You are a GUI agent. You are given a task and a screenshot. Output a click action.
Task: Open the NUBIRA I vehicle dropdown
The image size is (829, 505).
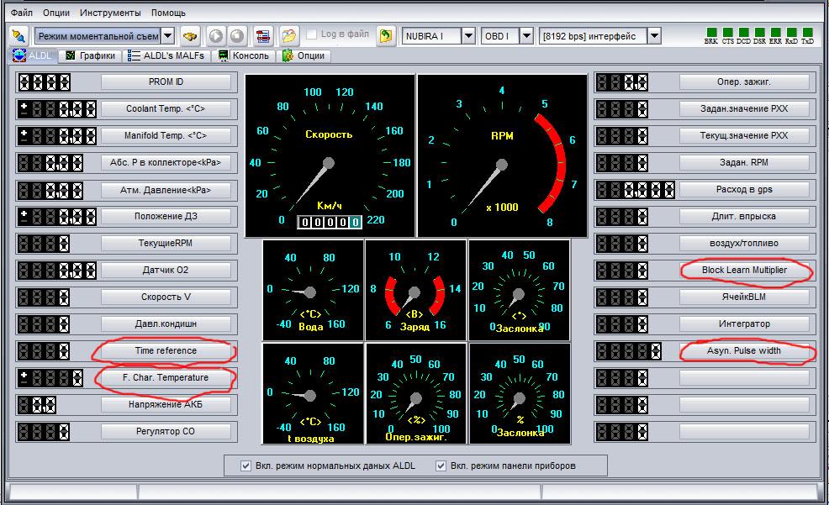coord(468,36)
